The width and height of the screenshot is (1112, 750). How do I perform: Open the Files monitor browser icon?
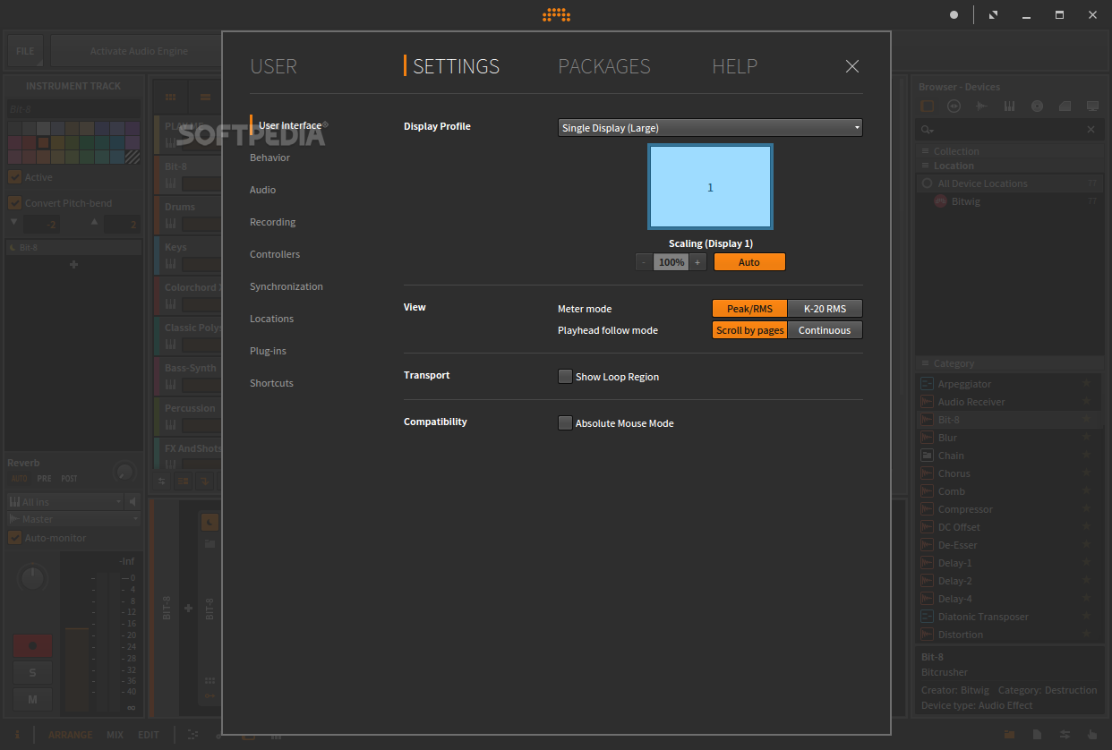pos(1092,106)
